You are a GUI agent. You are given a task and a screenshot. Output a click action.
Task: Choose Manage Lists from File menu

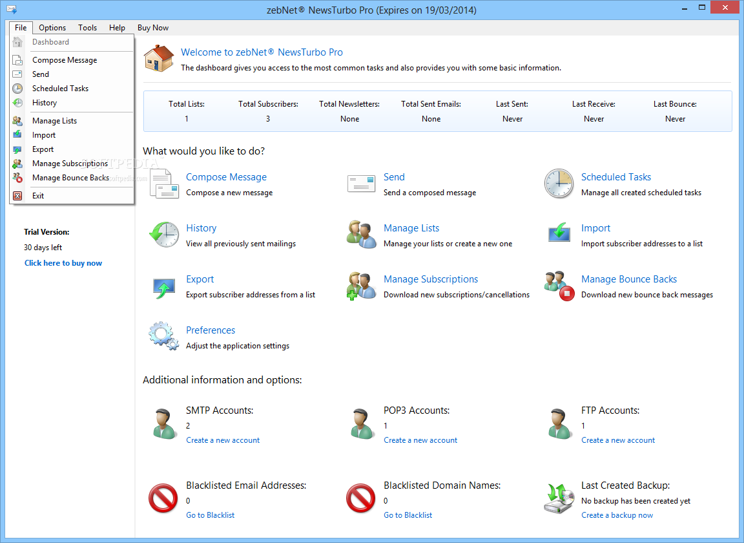coord(72,121)
